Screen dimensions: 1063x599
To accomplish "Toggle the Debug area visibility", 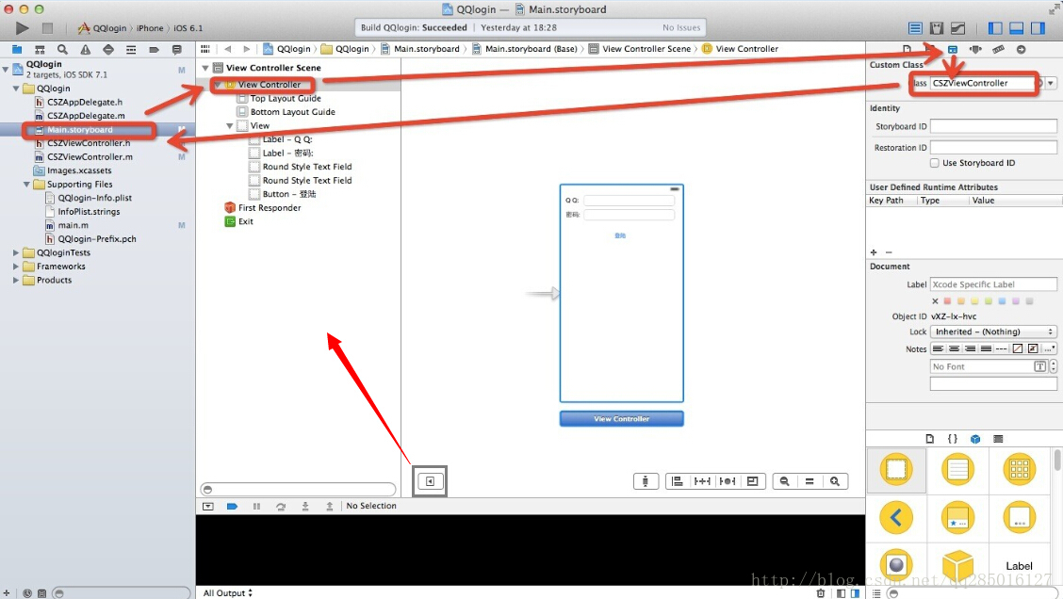I will point(1016,27).
